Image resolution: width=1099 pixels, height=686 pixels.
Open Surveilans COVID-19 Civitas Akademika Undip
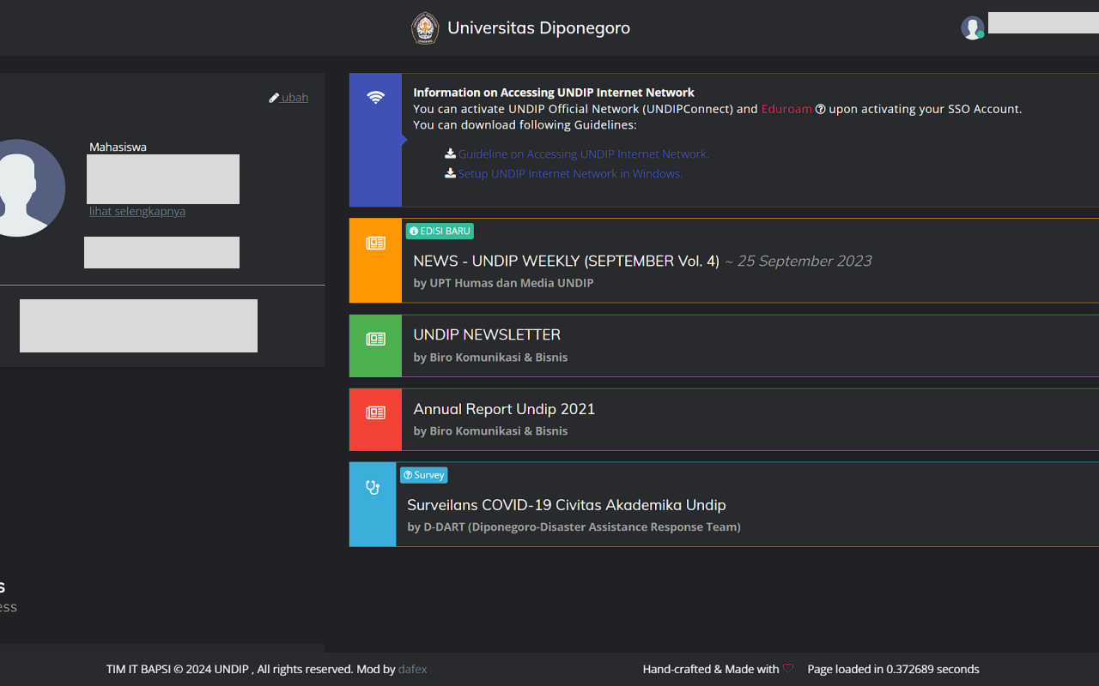point(566,505)
